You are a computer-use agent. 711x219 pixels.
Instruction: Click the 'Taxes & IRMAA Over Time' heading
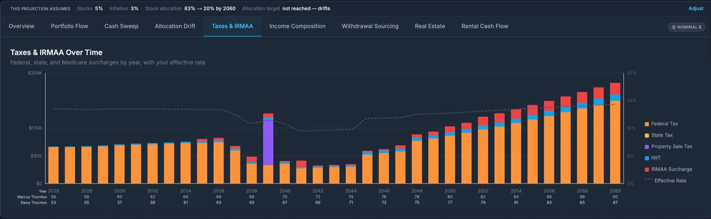(x=56, y=52)
